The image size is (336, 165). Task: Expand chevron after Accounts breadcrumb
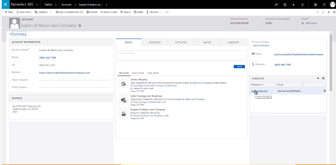75,5
